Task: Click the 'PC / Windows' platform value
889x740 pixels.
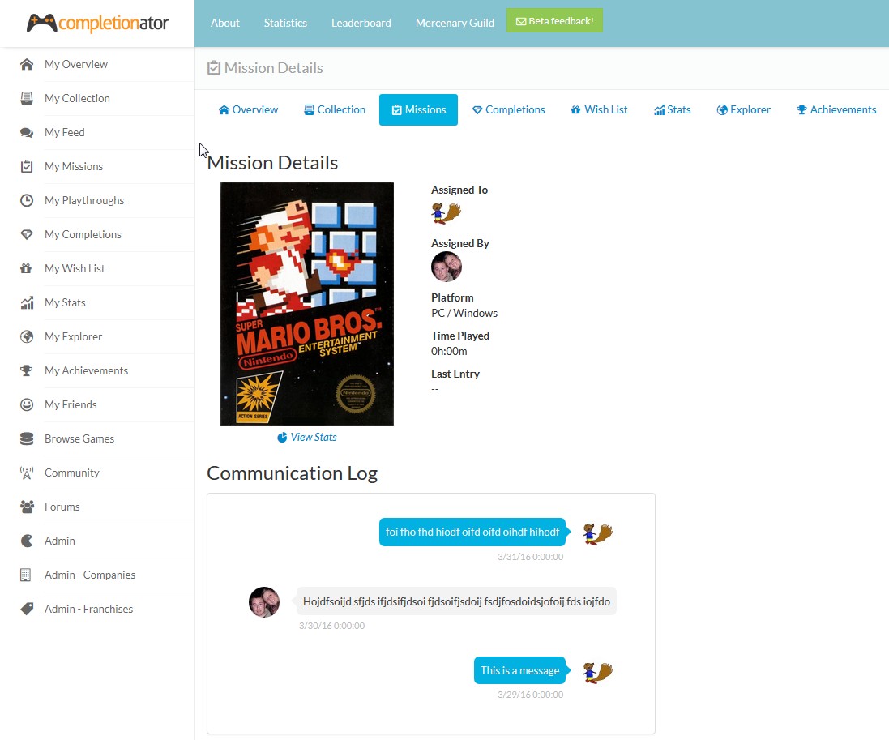Action: (464, 313)
